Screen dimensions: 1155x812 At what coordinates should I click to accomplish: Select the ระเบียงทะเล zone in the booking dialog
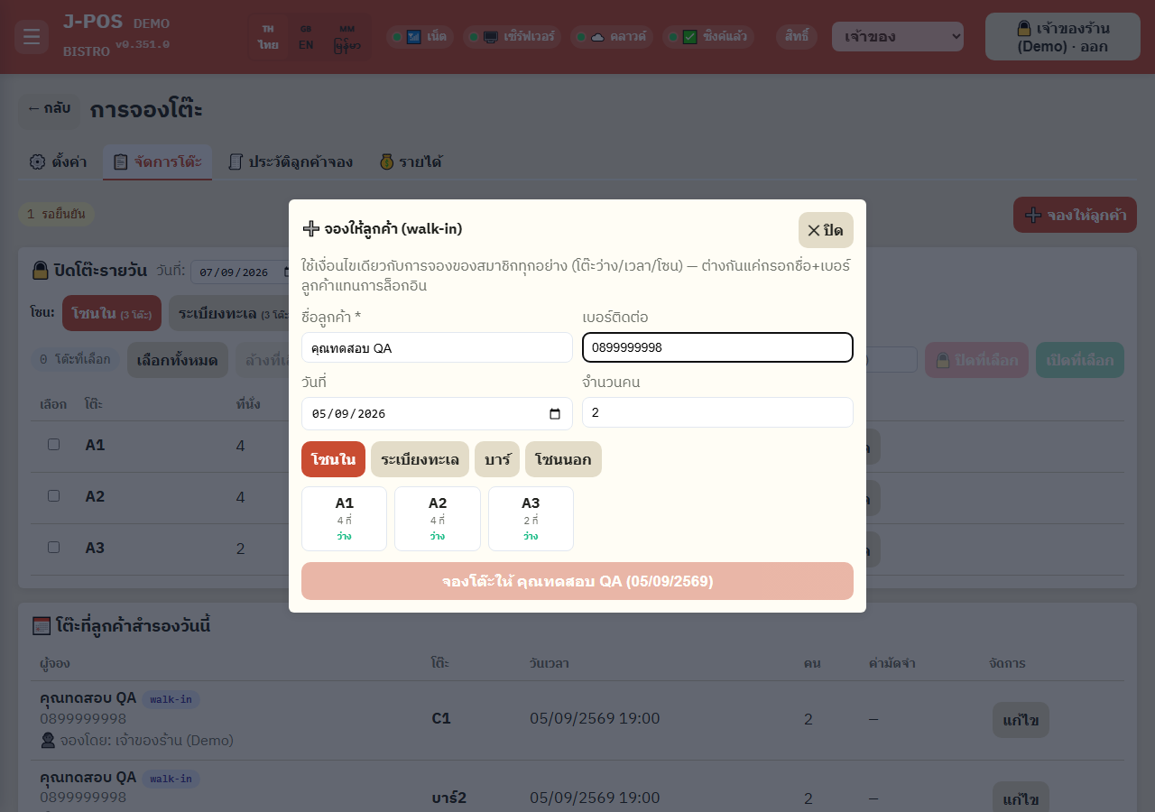pos(420,459)
